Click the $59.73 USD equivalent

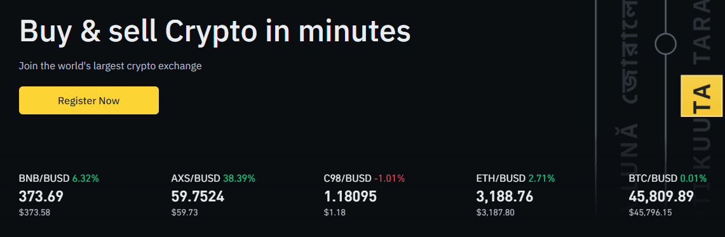(x=185, y=213)
